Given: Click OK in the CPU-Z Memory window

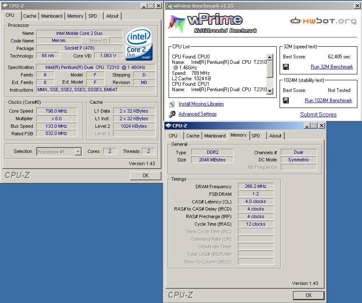Looking at the screenshot, I should click(309, 295).
